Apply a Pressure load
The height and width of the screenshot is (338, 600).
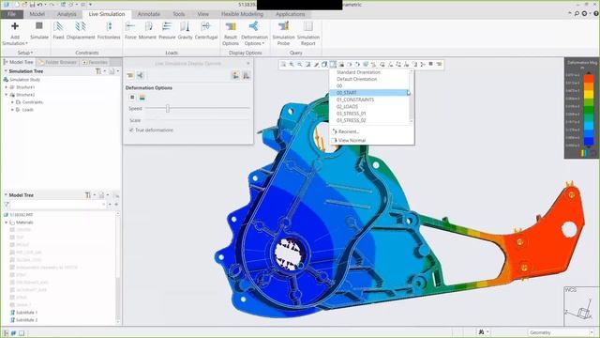167,30
